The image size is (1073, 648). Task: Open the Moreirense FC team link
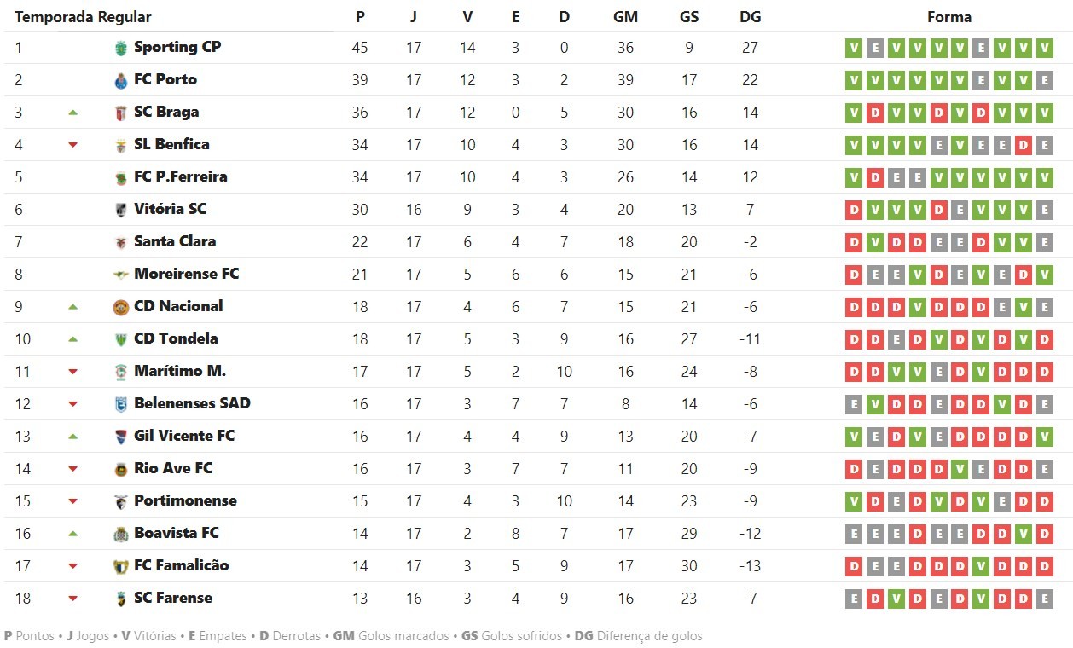pos(186,274)
